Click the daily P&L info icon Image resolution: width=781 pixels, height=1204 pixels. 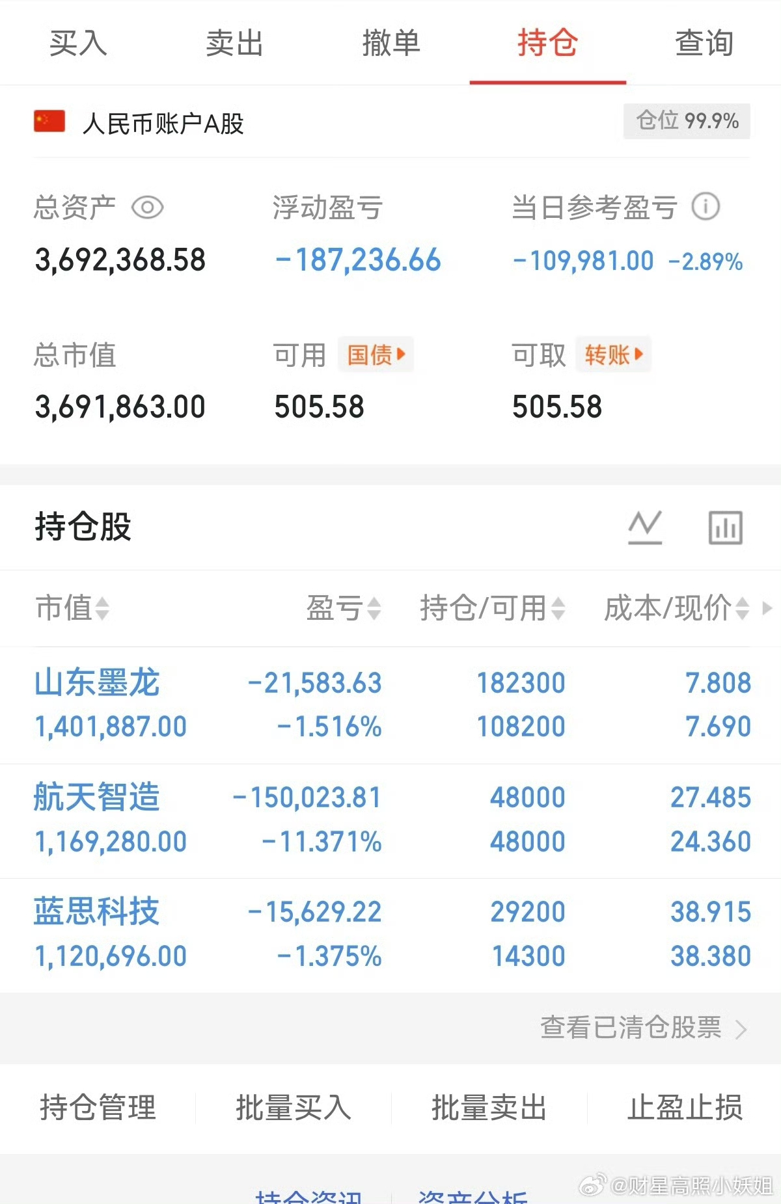[x=706, y=207]
